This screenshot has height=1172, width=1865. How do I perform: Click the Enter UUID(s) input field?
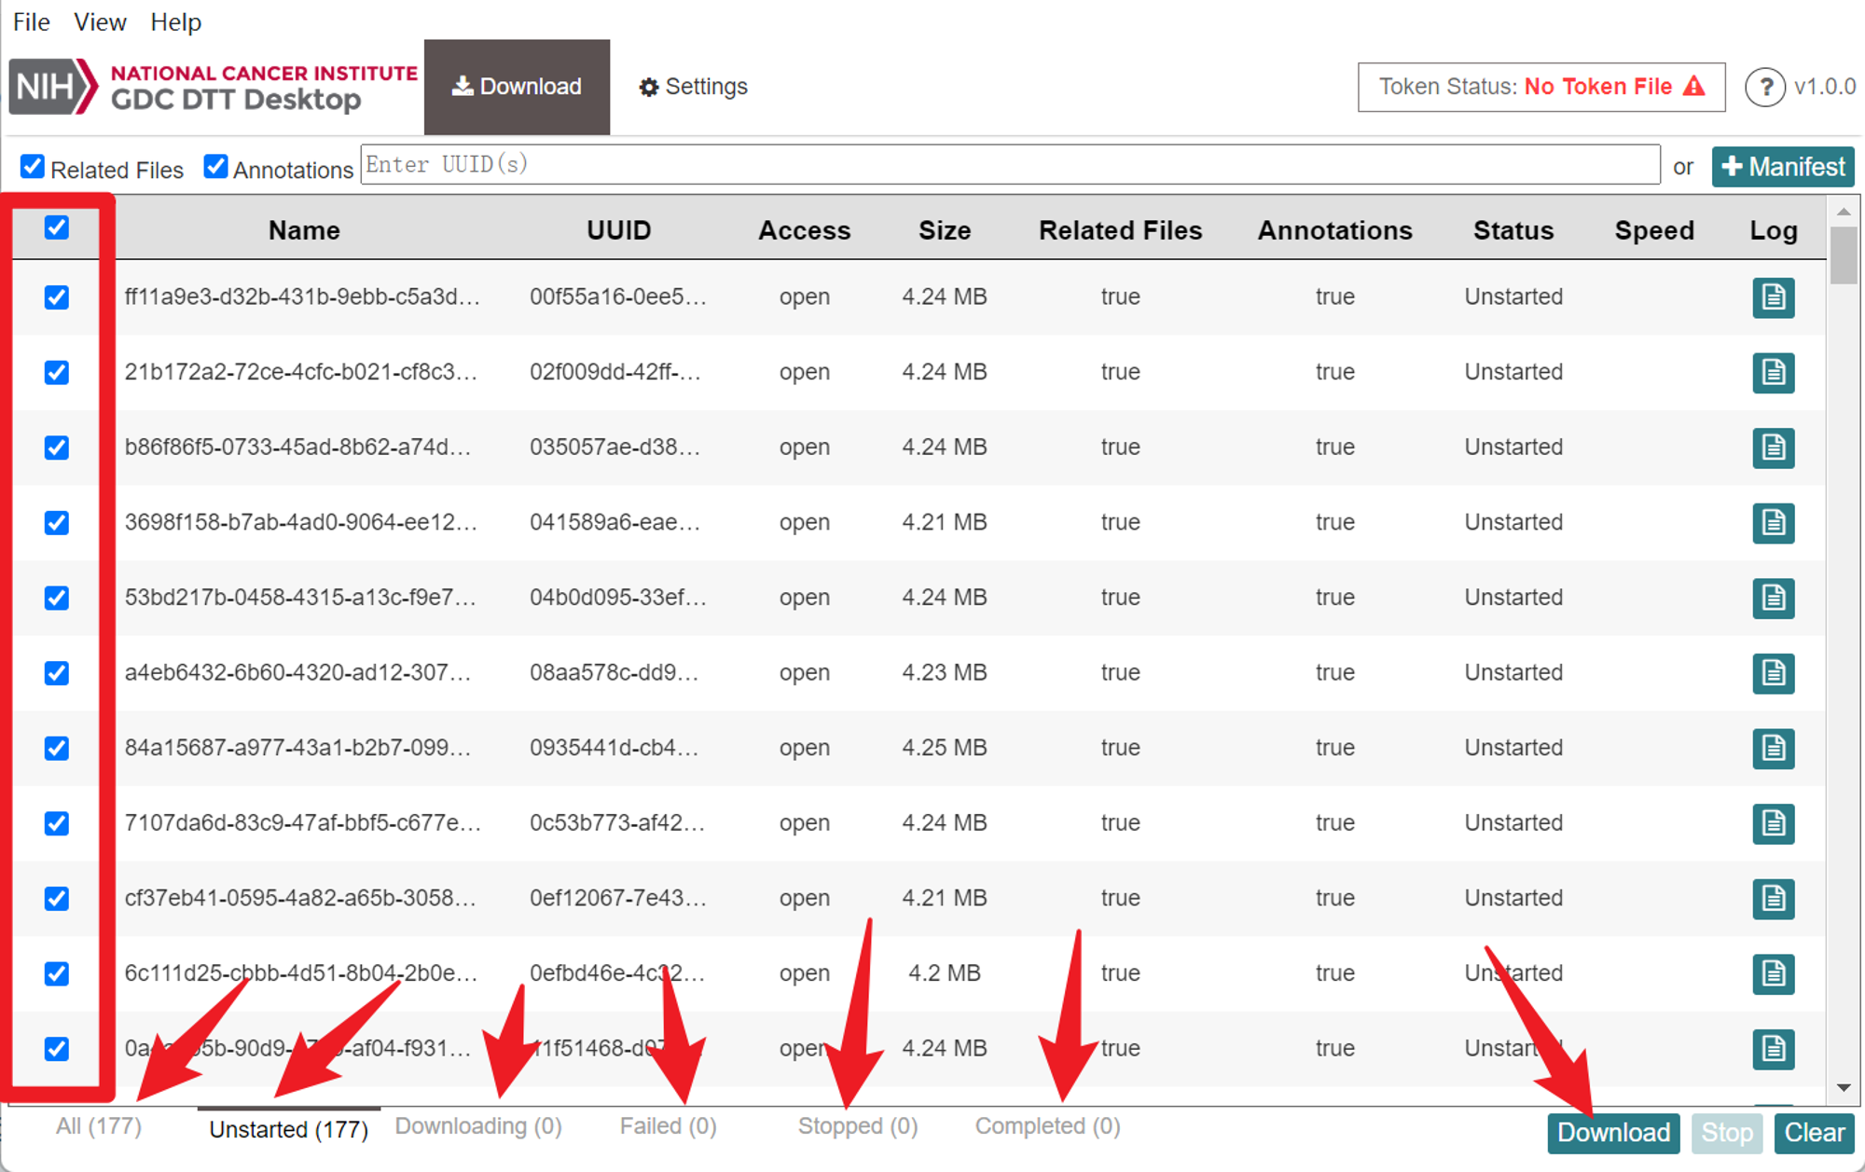pyautogui.click(x=1010, y=165)
